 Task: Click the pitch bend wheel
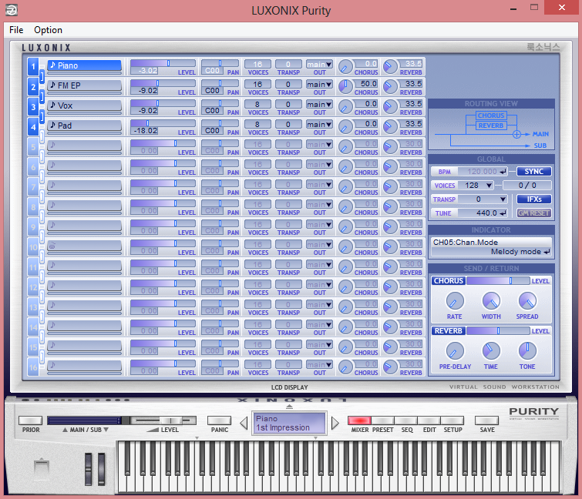pos(88,469)
